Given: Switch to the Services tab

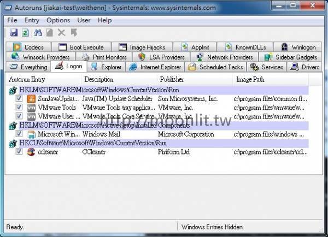Looking at the screenshot, I should click(x=267, y=67).
